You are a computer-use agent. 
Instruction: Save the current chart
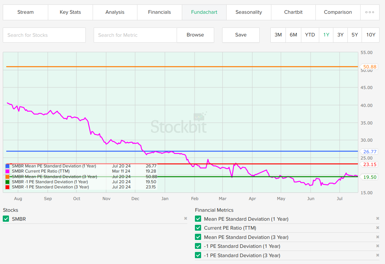click(241, 35)
